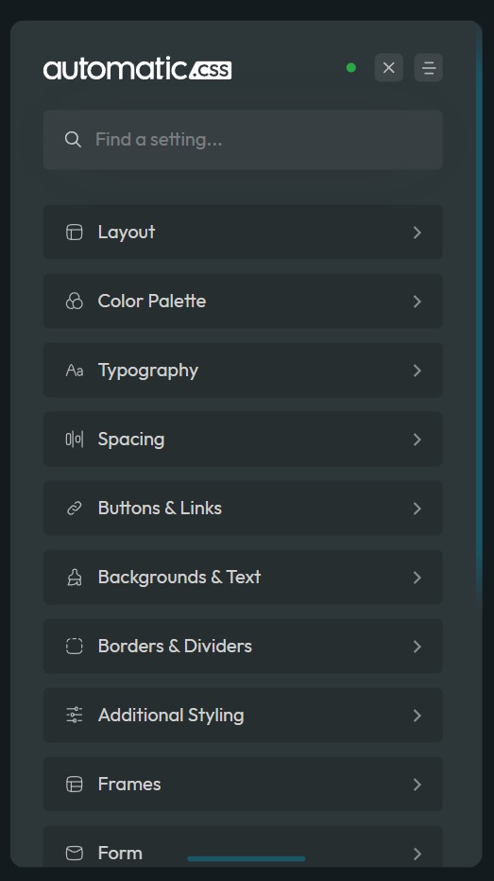Viewport: 494px width, 881px height.
Task: Focus the Find a setting search field
Action: point(243,139)
